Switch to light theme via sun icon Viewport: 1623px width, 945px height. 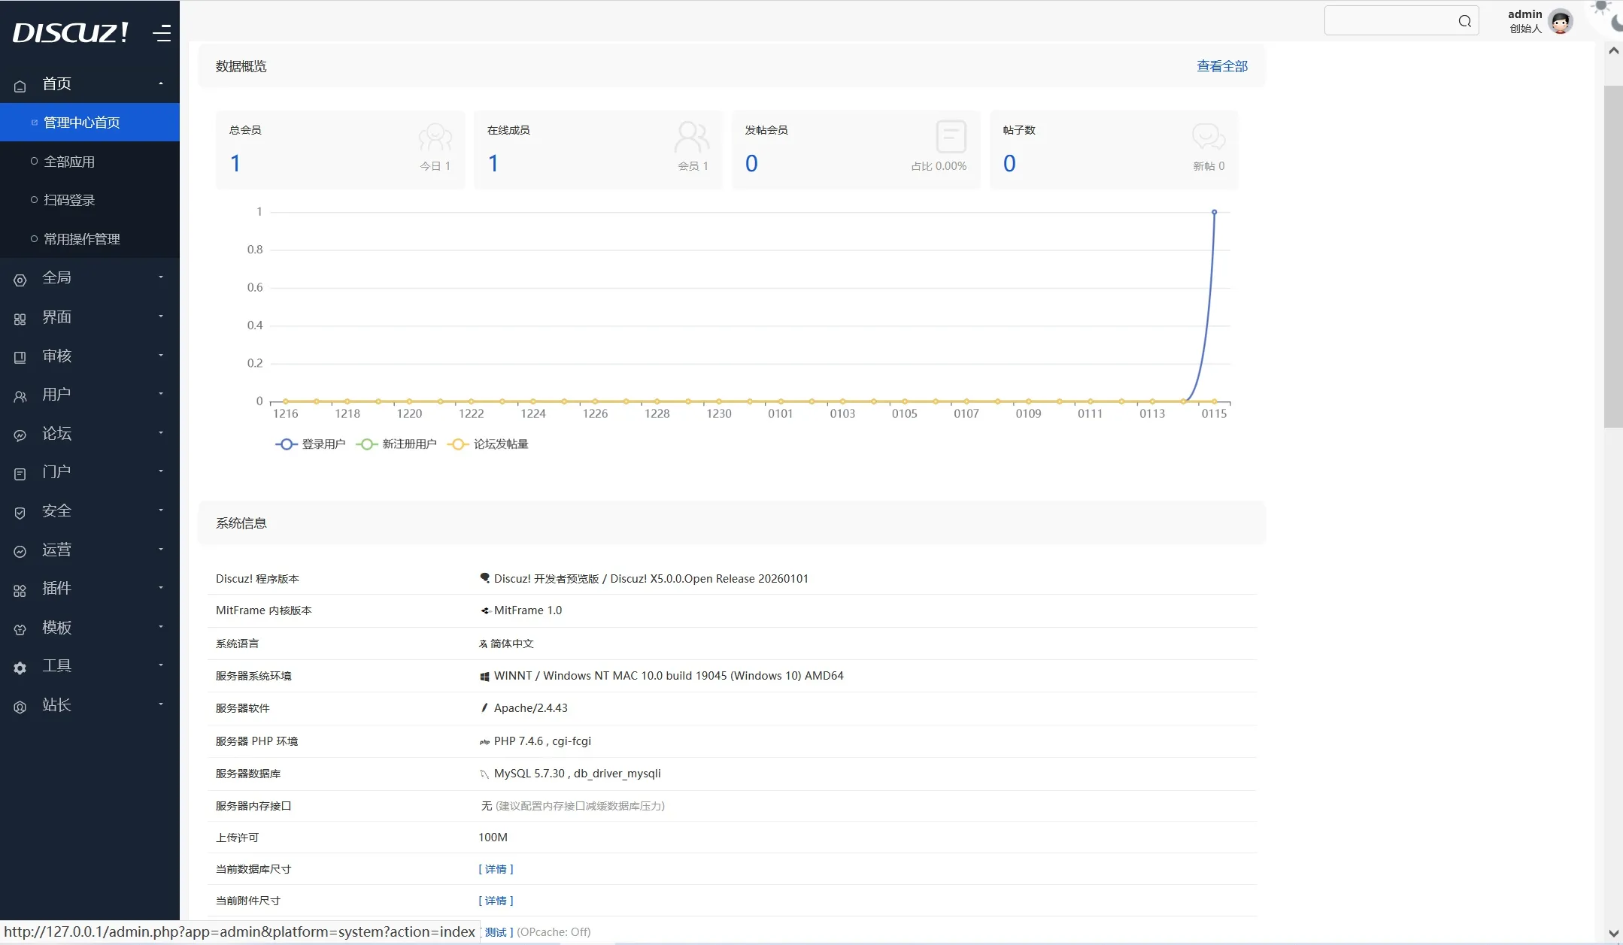(x=1601, y=7)
